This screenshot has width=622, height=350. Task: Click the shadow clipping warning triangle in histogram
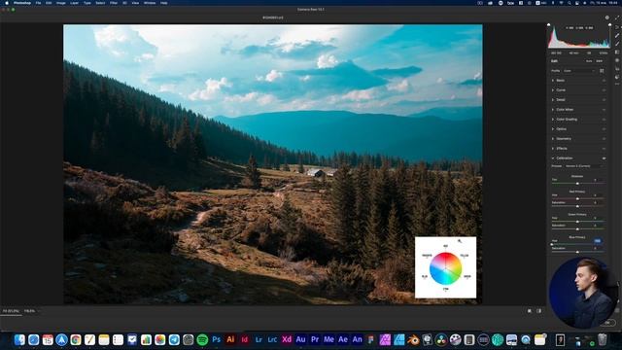pos(549,24)
